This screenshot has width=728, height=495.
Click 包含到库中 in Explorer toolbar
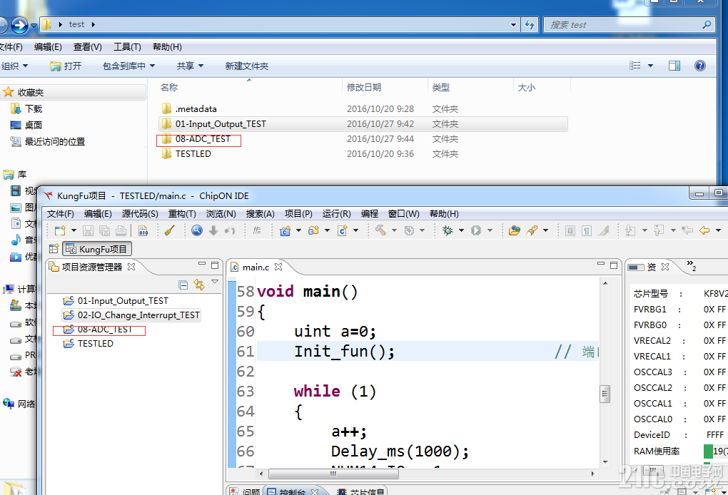coord(128,66)
